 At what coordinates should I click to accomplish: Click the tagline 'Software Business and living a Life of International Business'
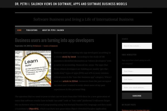pyautogui.click(x=83, y=19)
